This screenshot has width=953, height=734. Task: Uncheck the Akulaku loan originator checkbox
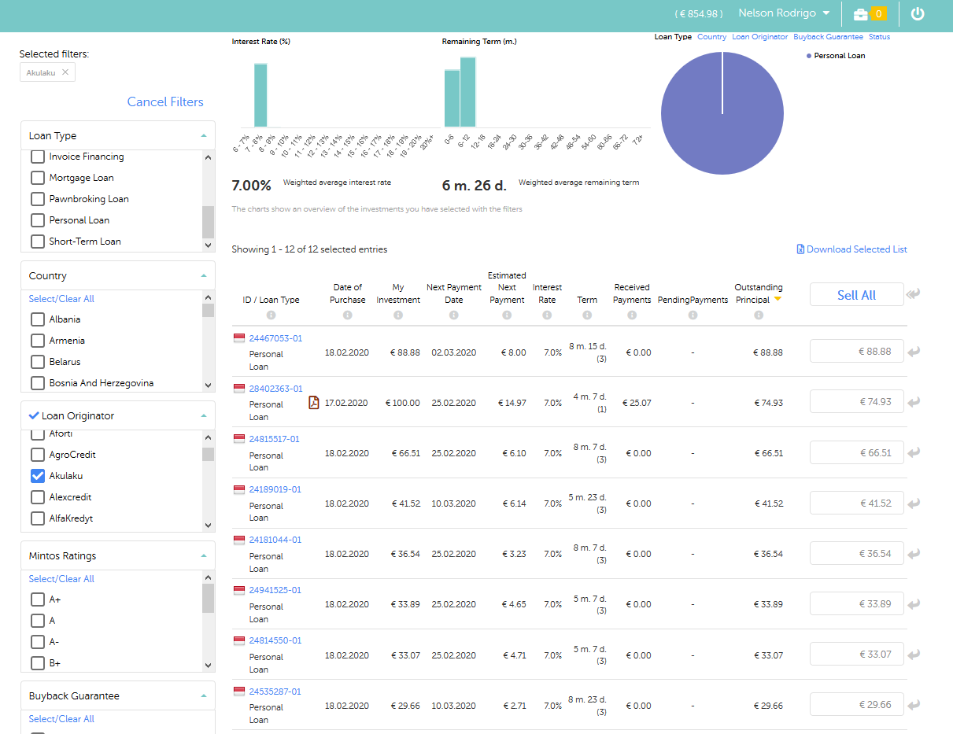[37, 476]
